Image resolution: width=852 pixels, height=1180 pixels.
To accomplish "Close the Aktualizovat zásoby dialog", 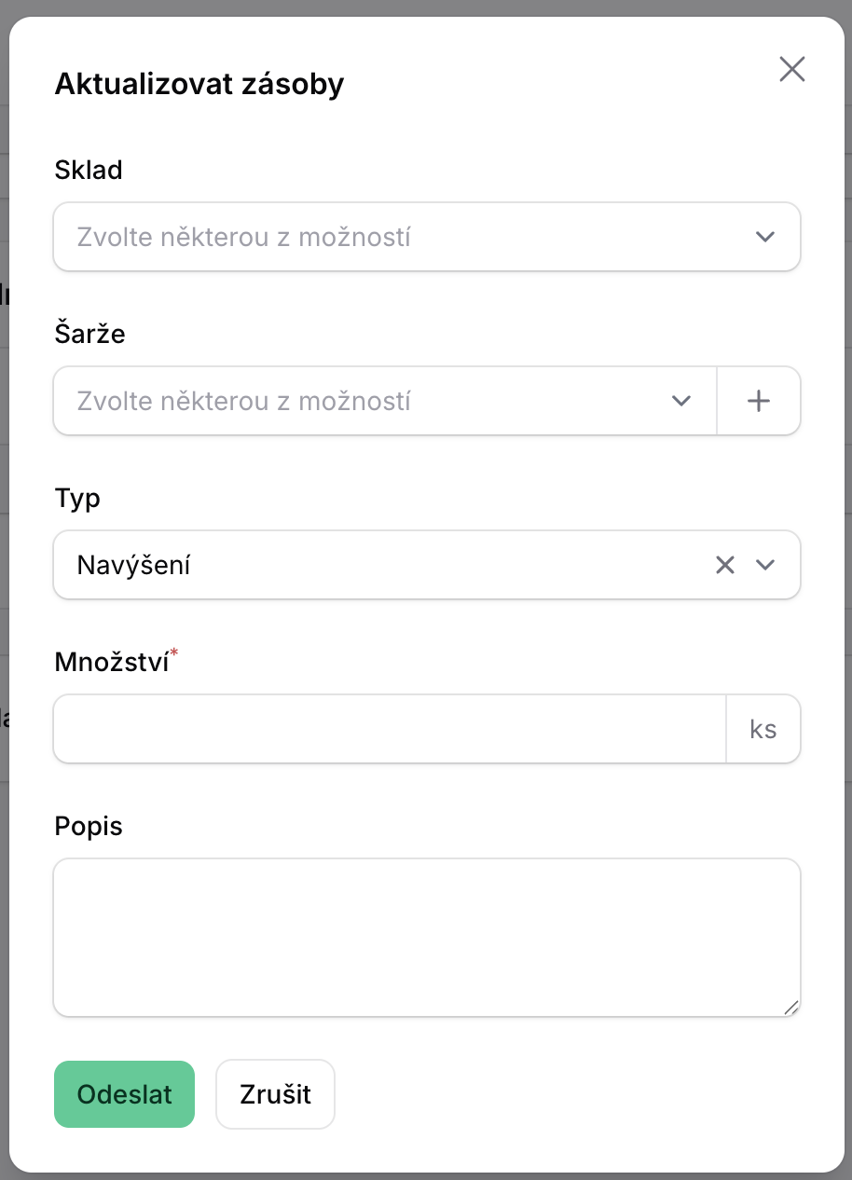I will pyautogui.click(x=791, y=69).
